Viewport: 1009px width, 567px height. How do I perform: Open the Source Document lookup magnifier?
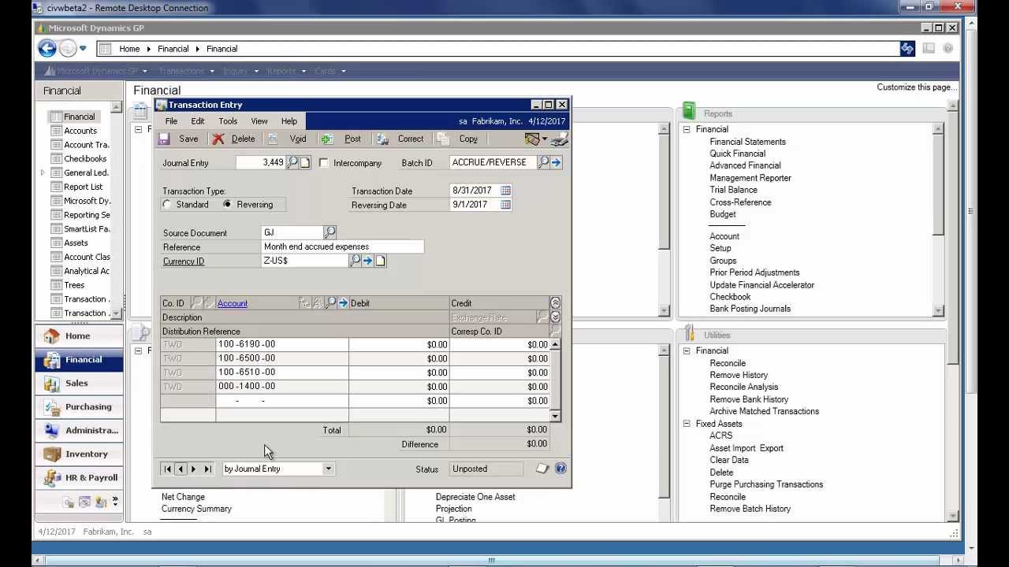coord(330,232)
